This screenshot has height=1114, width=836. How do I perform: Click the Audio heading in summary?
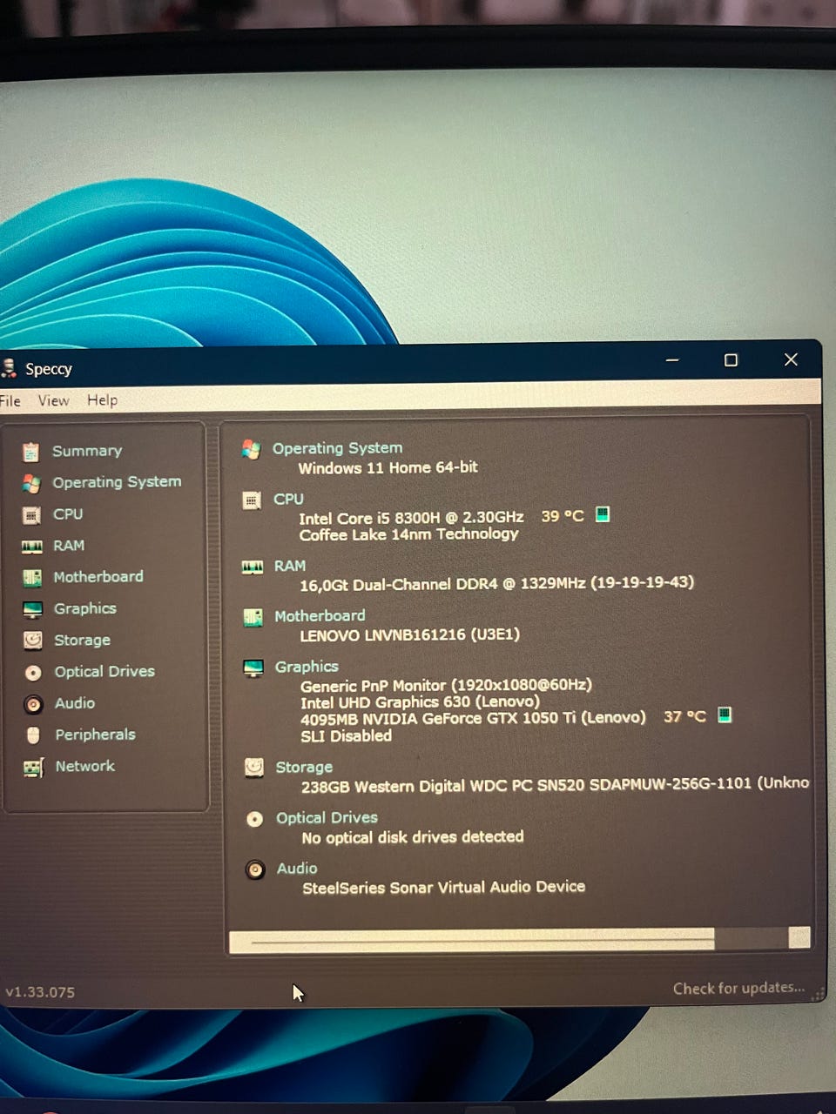point(297,869)
